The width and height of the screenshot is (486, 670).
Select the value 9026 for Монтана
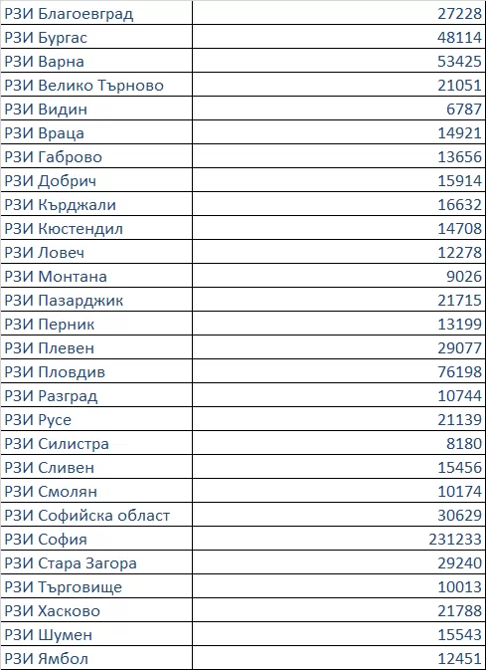point(464,277)
